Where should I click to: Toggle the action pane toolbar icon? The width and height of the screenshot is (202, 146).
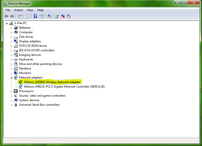coord(41,16)
